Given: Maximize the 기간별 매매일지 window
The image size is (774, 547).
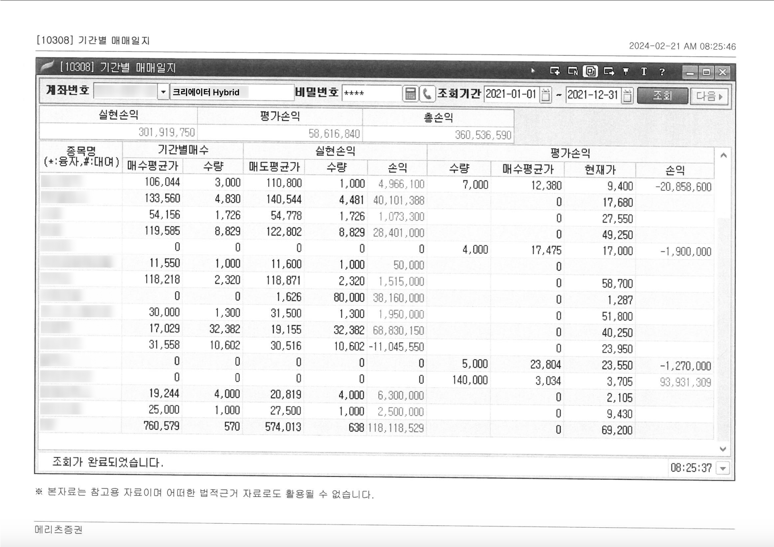Looking at the screenshot, I should point(706,72).
